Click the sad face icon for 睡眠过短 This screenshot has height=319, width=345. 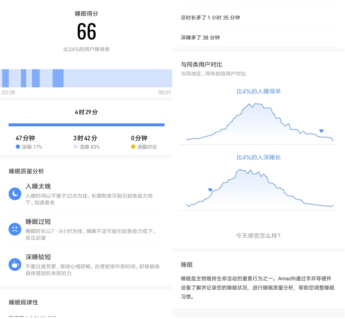(x=15, y=229)
